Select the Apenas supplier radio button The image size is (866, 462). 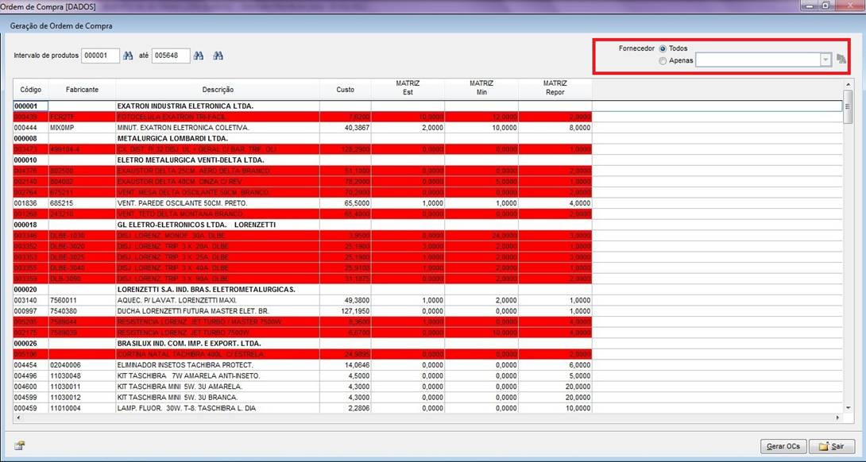(x=663, y=60)
